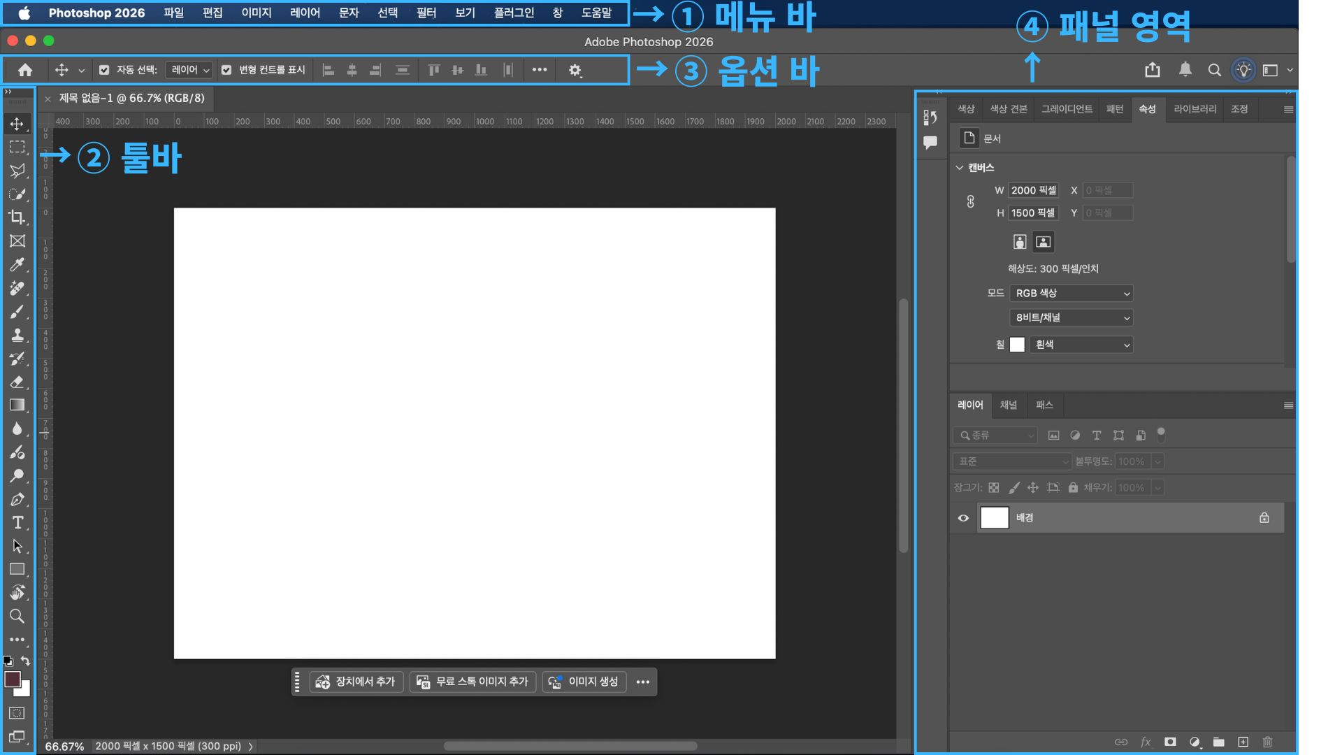Select the Zoom tool
The height and width of the screenshot is (755, 1342).
[x=17, y=617]
